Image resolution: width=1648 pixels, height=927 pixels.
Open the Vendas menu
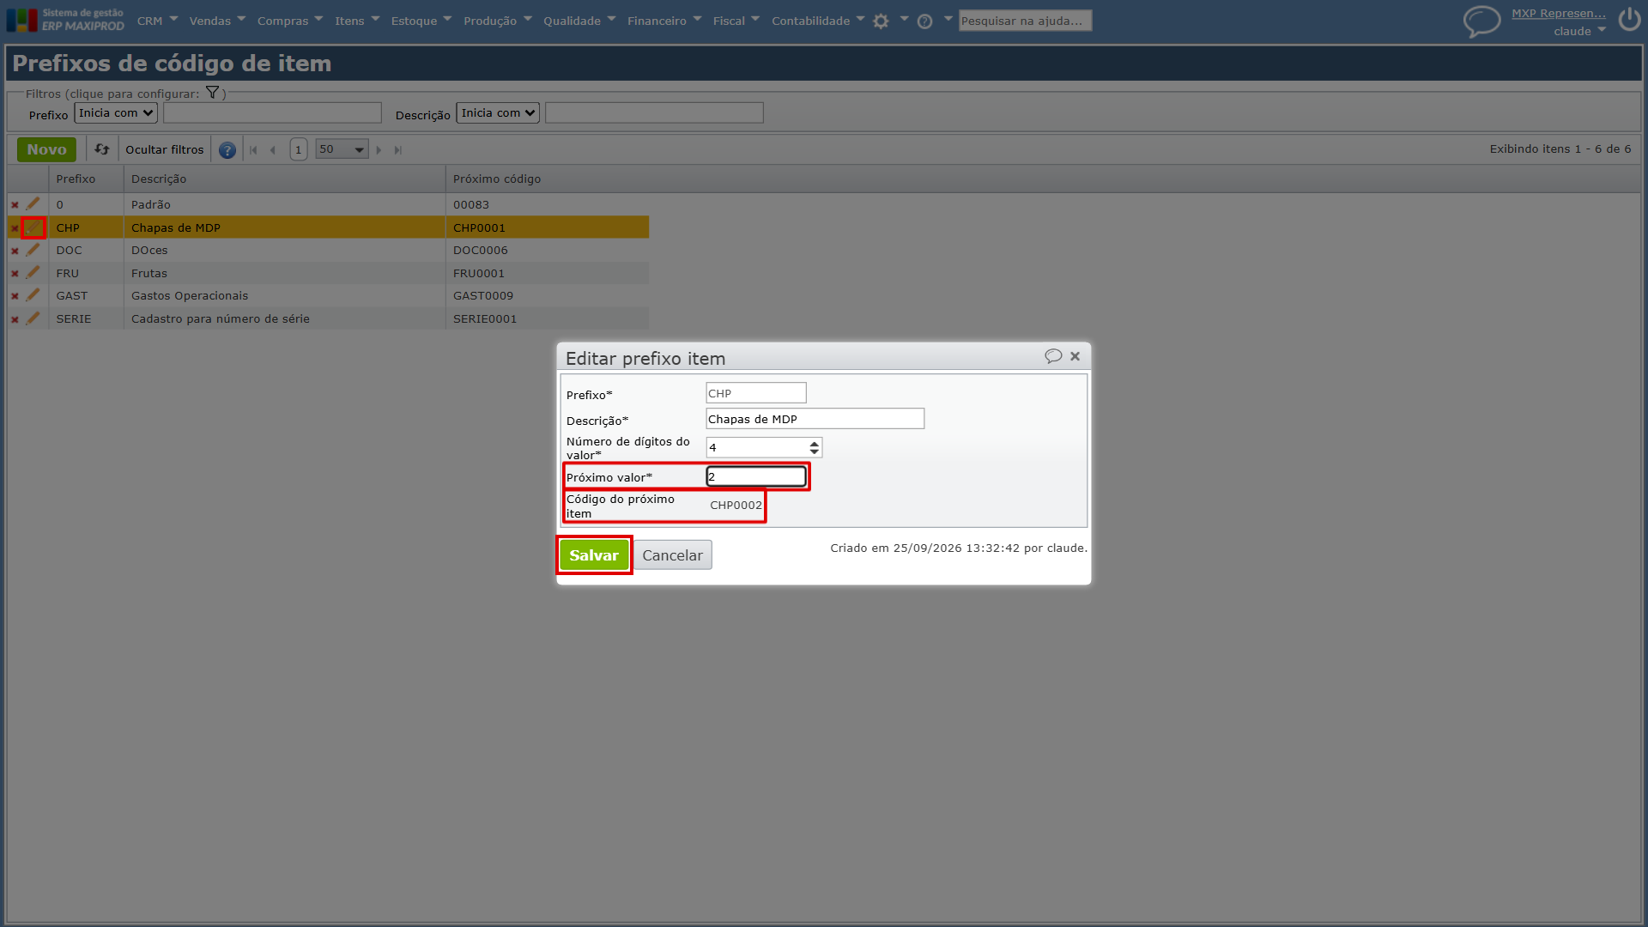[x=217, y=21]
